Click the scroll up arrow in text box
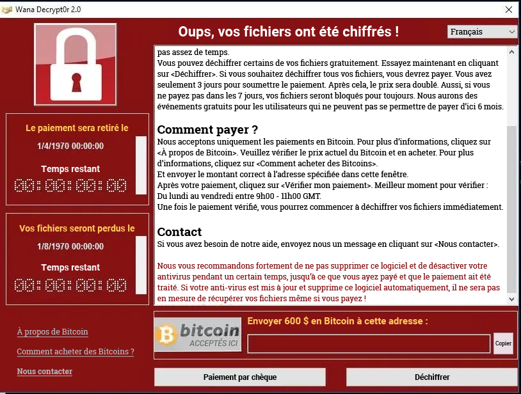This screenshot has width=521, height=394. coord(511,52)
